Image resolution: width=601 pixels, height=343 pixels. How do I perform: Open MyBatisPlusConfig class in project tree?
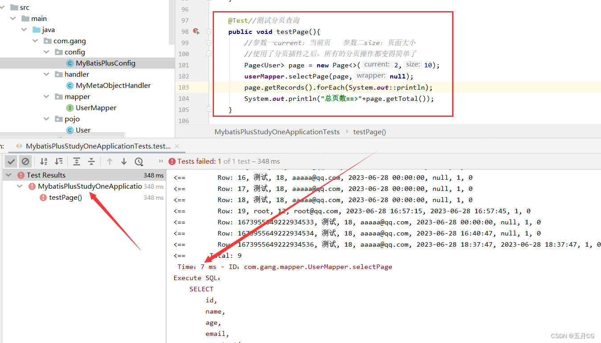(x=106, y=63)
